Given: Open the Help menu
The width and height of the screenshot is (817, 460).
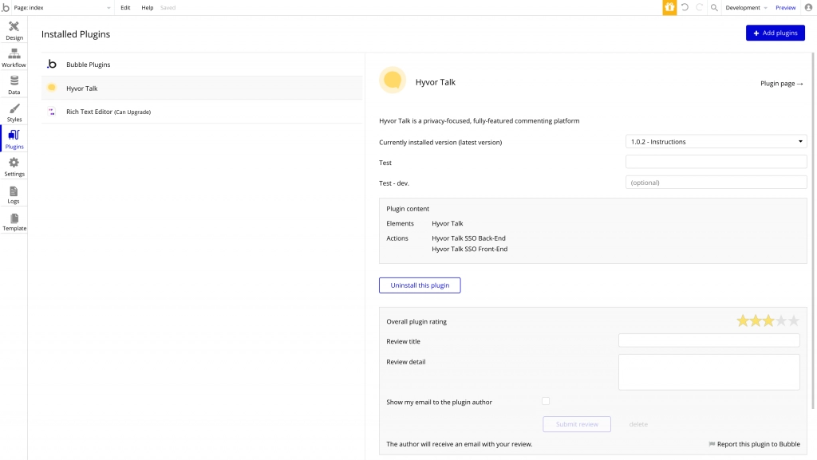Looking at the screenshot, I should pyautogui.click(x=148, y=7).
